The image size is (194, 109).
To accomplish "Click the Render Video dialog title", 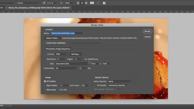I will click(x=97, y=25).
